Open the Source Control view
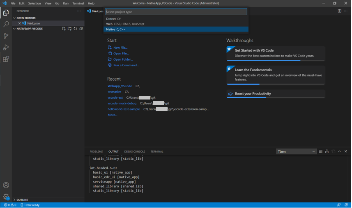Image resolution: width=352 pixels, height=208 pixels. (x=6, y=36)
